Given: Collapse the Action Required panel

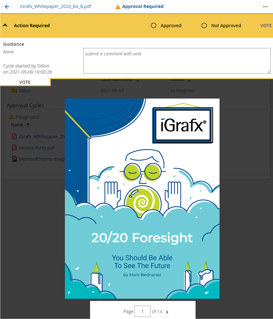Looking at the screenshot, I should coord(5,26).
